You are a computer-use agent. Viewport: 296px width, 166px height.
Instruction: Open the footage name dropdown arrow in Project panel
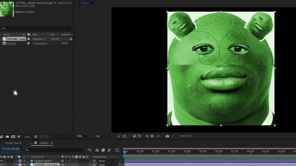click(55, 3)
